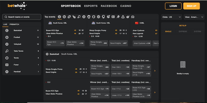This screenshot has height=103, width=207.
Task: Expand more markets for Wonju Dongbu match row
Action: coord(155,71)
